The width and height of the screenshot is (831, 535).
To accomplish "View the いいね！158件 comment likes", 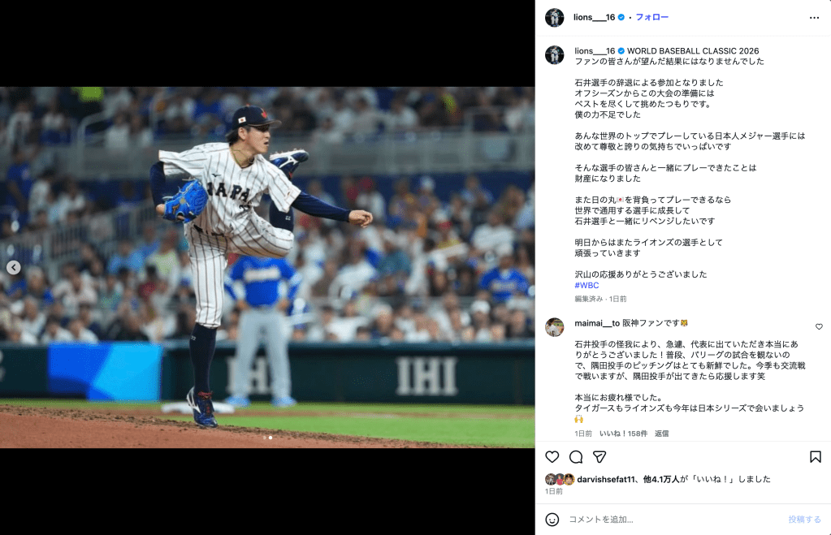I will click(623, 434).
